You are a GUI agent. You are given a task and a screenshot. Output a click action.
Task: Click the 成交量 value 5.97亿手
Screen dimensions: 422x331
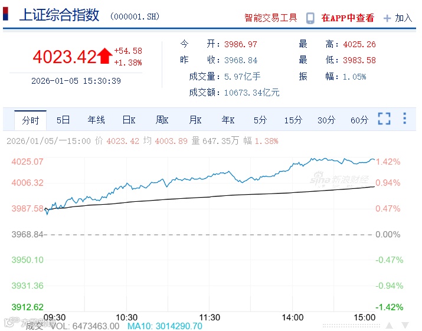(242, 77)
